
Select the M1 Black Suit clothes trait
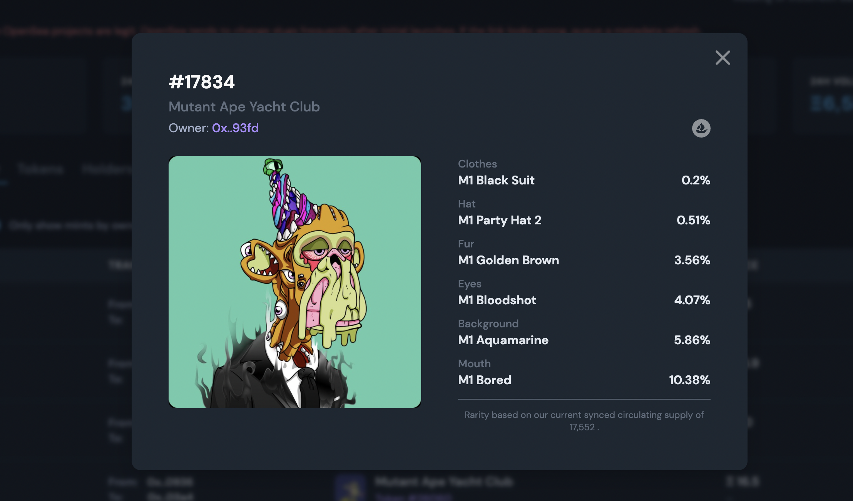coord(496,180)
